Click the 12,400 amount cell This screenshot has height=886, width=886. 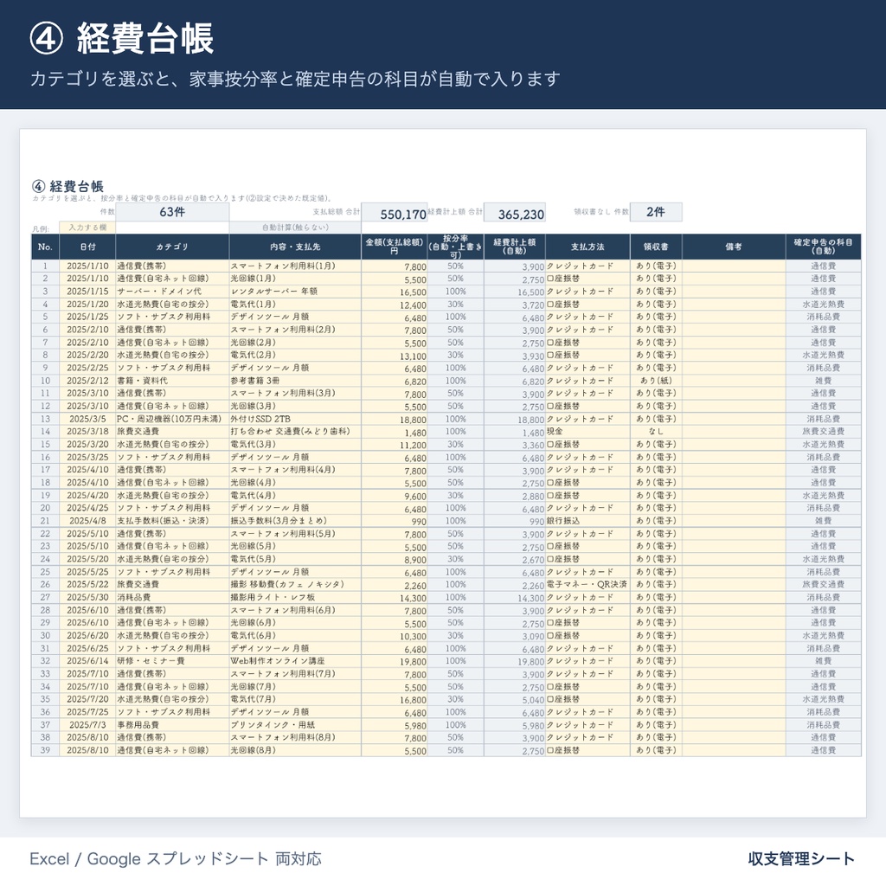pos(395,305)
